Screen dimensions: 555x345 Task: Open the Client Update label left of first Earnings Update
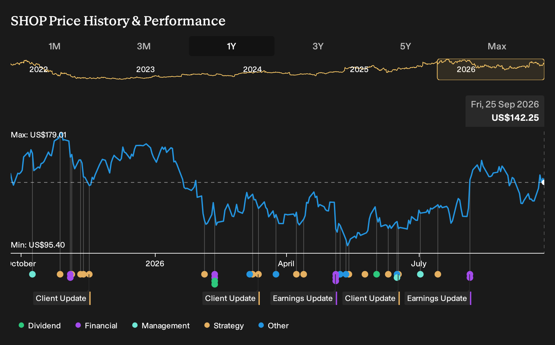(231, 298)
